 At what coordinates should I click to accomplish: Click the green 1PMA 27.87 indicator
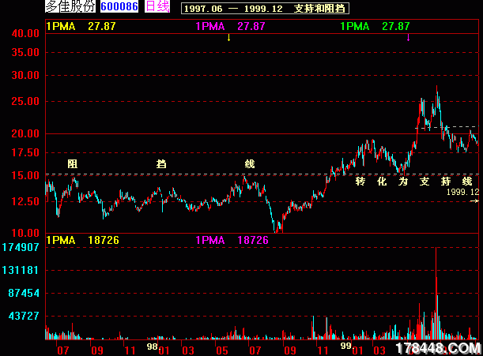[375, 26]
